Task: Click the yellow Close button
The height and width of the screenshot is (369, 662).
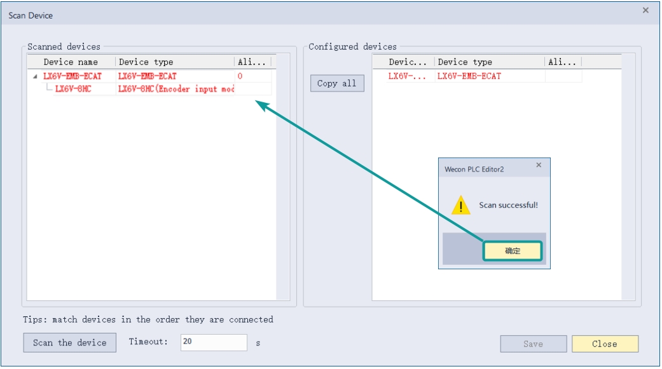Action: 604,344
